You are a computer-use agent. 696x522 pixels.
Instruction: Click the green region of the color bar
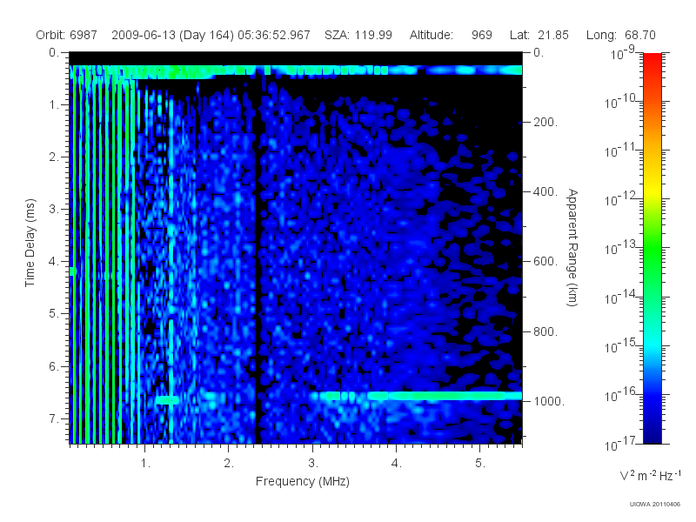[652, 262]
